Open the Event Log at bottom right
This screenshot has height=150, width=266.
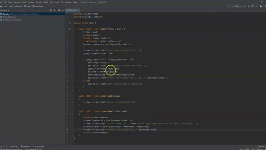(x=262, y=146)
